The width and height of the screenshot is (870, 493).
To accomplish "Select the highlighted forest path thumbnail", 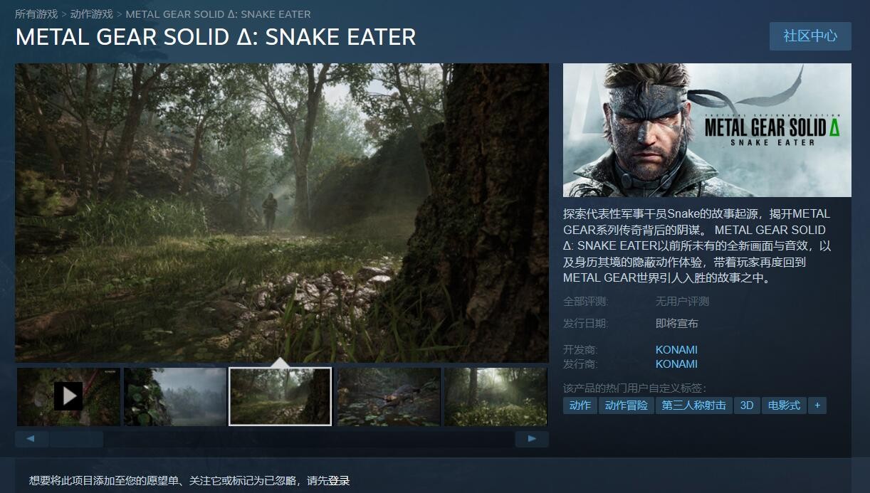I will click(x=281, y=396).
